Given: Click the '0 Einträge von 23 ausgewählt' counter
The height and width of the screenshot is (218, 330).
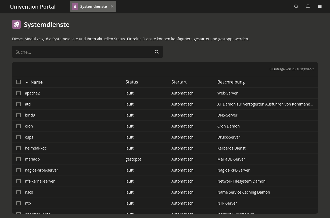Looking at the screenshot, I should pyautogui.click(x=292, y=69).
